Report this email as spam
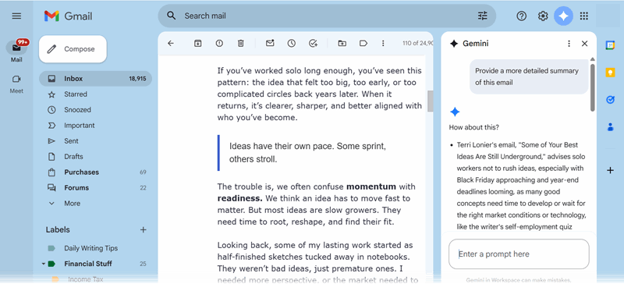The width and height of the screenshot is (624, 284). coord(219,44)
